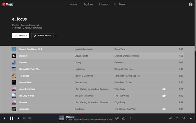This screenshot has width=196, height=123.
Task: Open the playlist three-dot options menu
Action: [x=56, y=36]
